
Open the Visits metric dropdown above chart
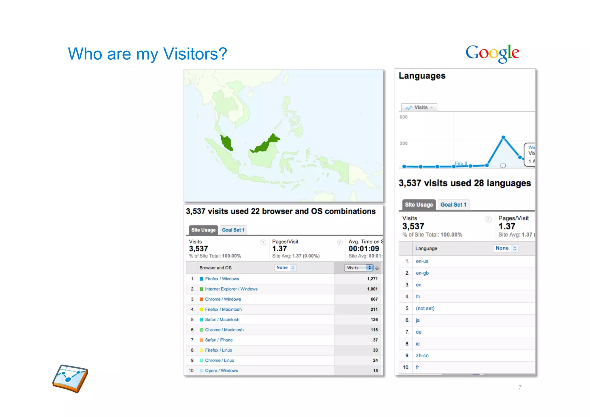coord(419,107)
